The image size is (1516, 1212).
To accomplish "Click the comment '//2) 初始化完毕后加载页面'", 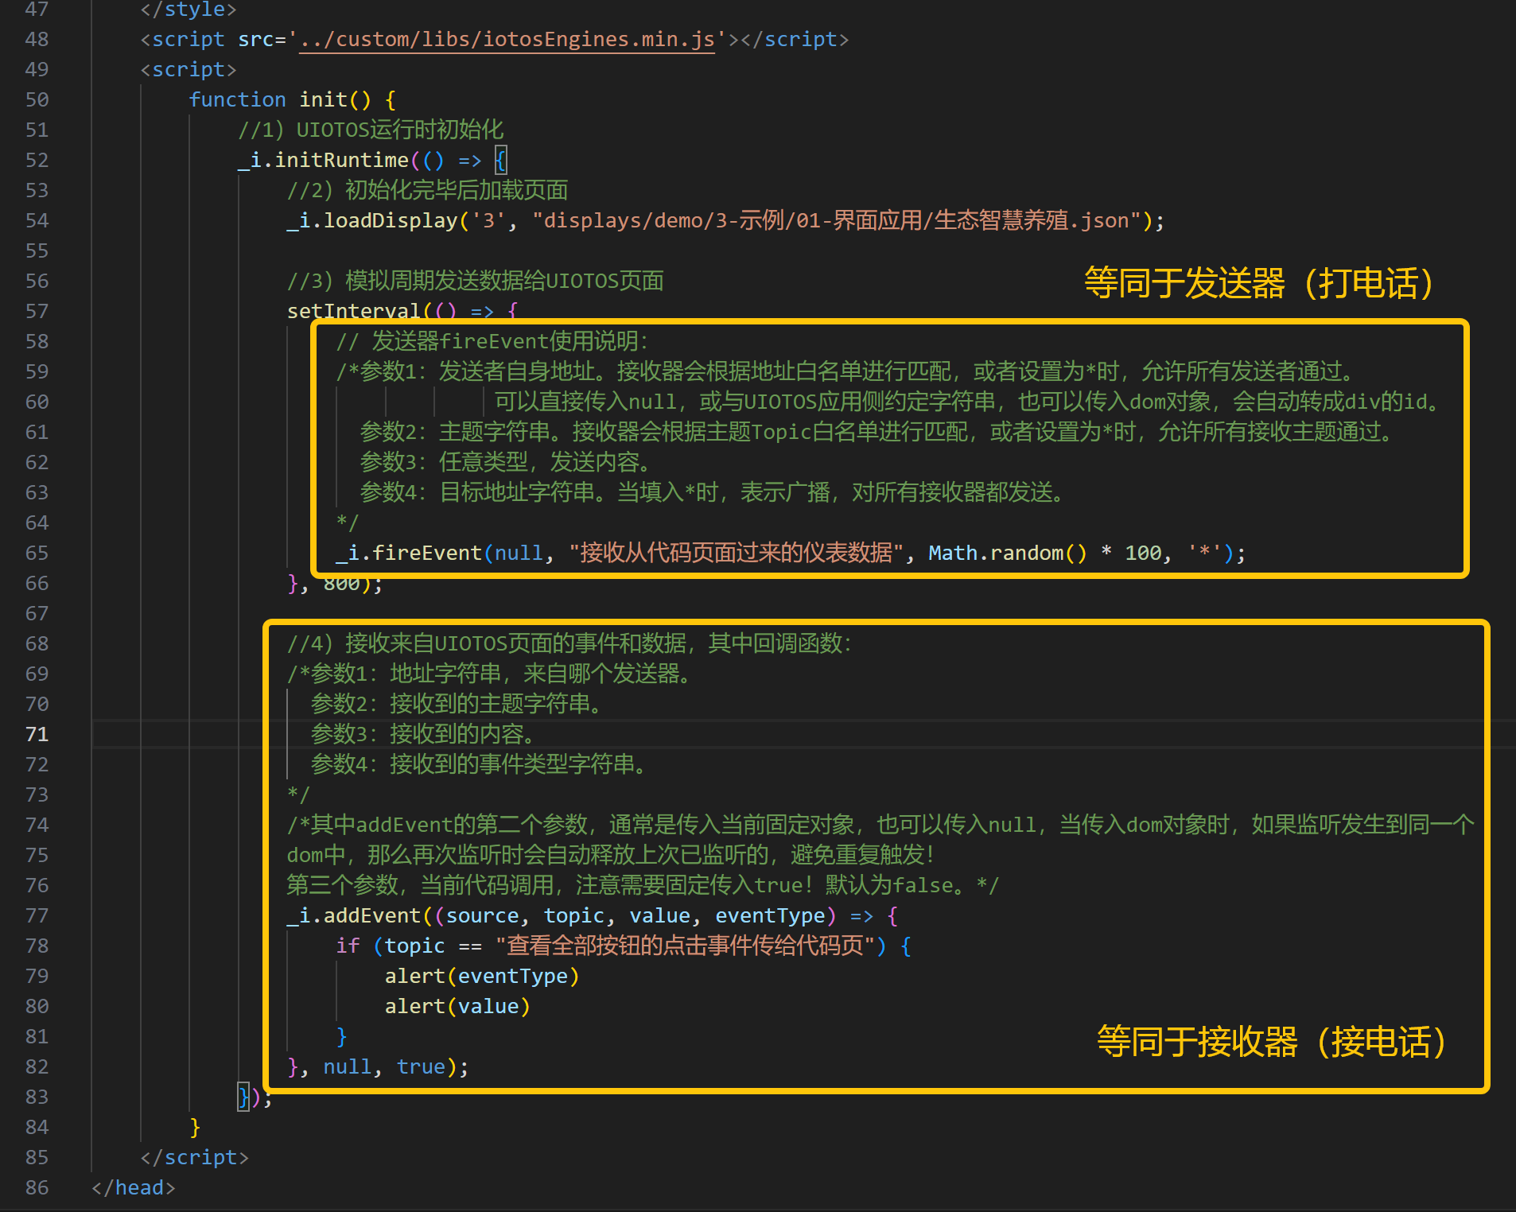I will click(427, 190).
